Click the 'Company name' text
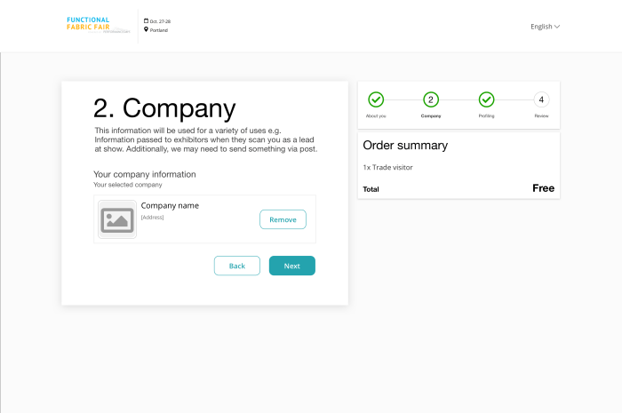Image resolution: width=622 pixels, height=413 pixels. point(170,206)
